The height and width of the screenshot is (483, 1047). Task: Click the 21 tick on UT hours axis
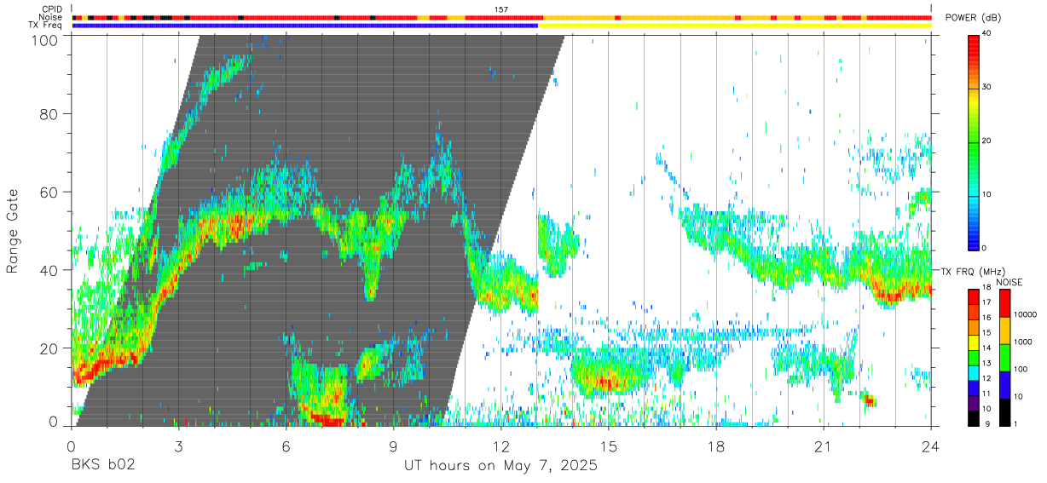coord(824,446)
